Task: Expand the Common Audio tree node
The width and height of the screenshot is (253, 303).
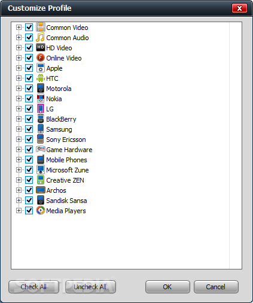Action: (x=19, y=37)
